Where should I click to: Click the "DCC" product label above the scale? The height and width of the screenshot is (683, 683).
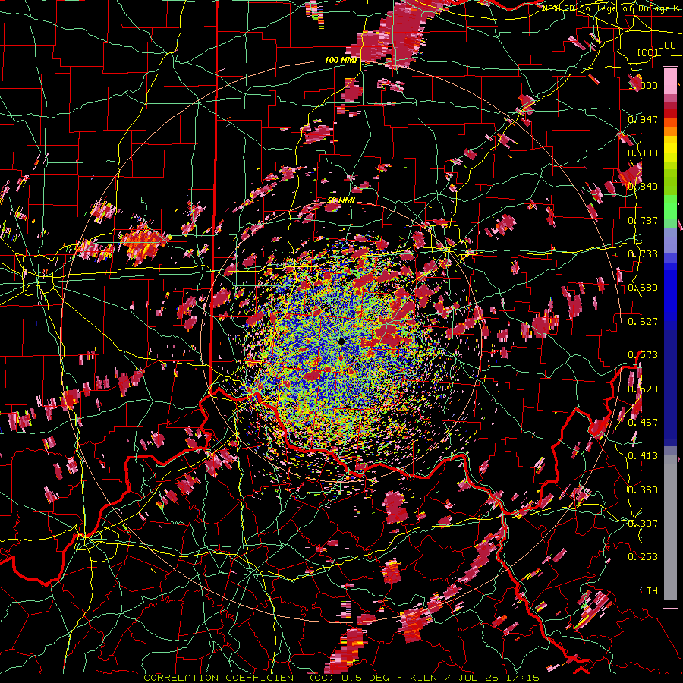tap(666, 46)
